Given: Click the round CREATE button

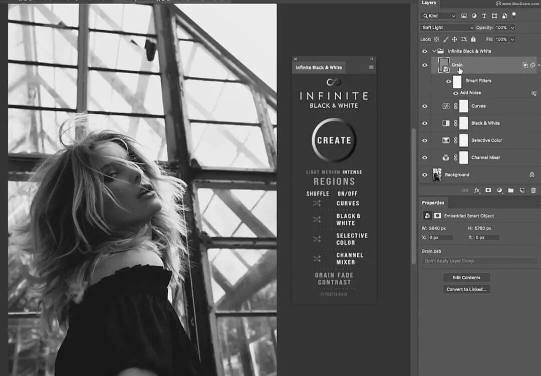Looking at the screenshot, I should click(x=334, y=140).
